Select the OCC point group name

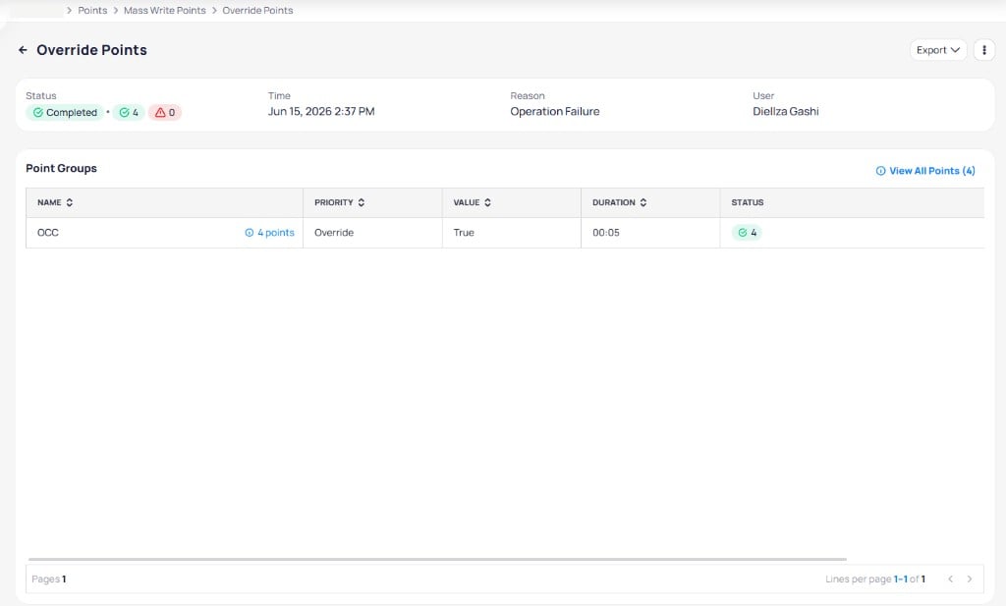[48, 233]
